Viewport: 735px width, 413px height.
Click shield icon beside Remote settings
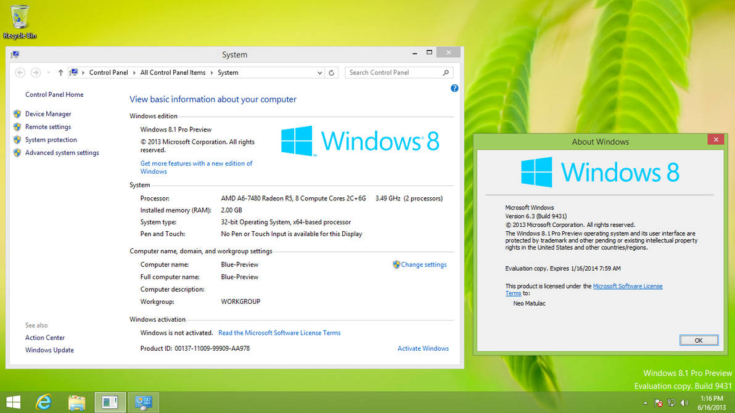(x=17, y=126)
